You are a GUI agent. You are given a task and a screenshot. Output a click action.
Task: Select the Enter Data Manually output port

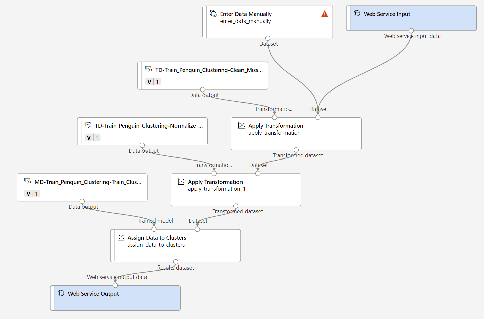click(x=268, y=38)
